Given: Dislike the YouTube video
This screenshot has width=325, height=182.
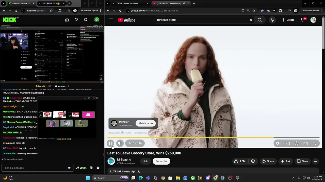Looking at the screenshot, I should 253,161.
